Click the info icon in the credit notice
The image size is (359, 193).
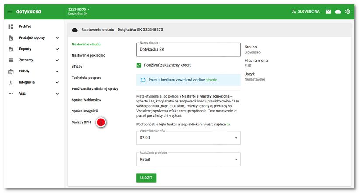pyautogui.click(x=143, y=80)
